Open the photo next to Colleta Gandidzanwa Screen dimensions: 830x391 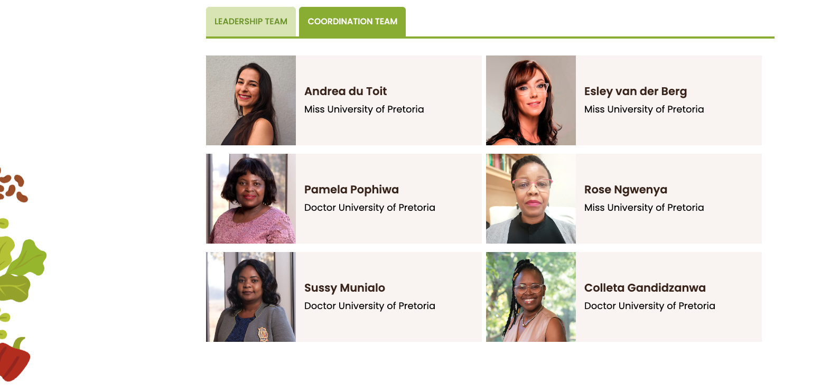531,297
